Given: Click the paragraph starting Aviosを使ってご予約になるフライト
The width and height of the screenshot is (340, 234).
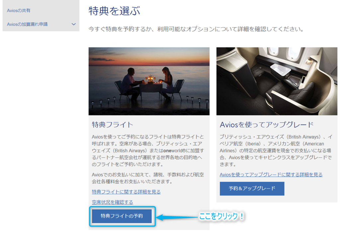Looking at the screenshot, I should click(148, 151).
